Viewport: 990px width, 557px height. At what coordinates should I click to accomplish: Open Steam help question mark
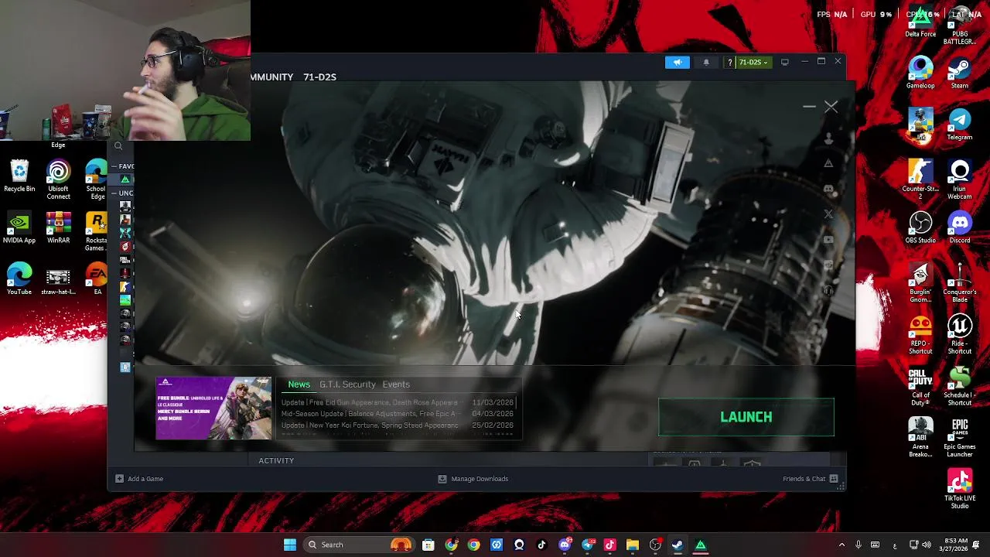[x=729, y=62]
